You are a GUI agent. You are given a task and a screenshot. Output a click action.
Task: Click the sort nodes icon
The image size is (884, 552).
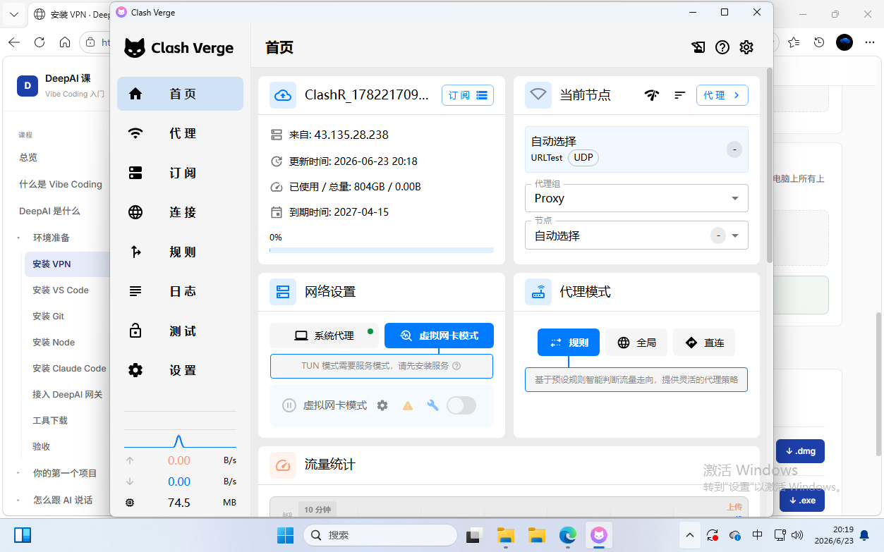[680, 95]
